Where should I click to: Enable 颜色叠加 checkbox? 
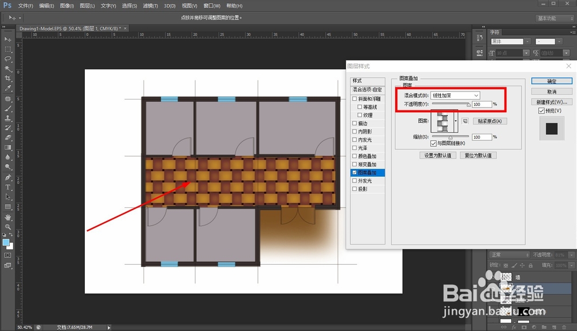[x=355, y=156]
